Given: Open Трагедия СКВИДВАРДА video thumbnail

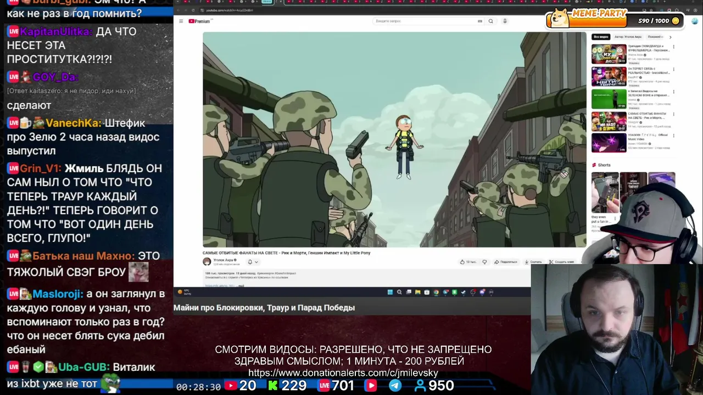Looking at the screenshot, I should tap(609, 54).
